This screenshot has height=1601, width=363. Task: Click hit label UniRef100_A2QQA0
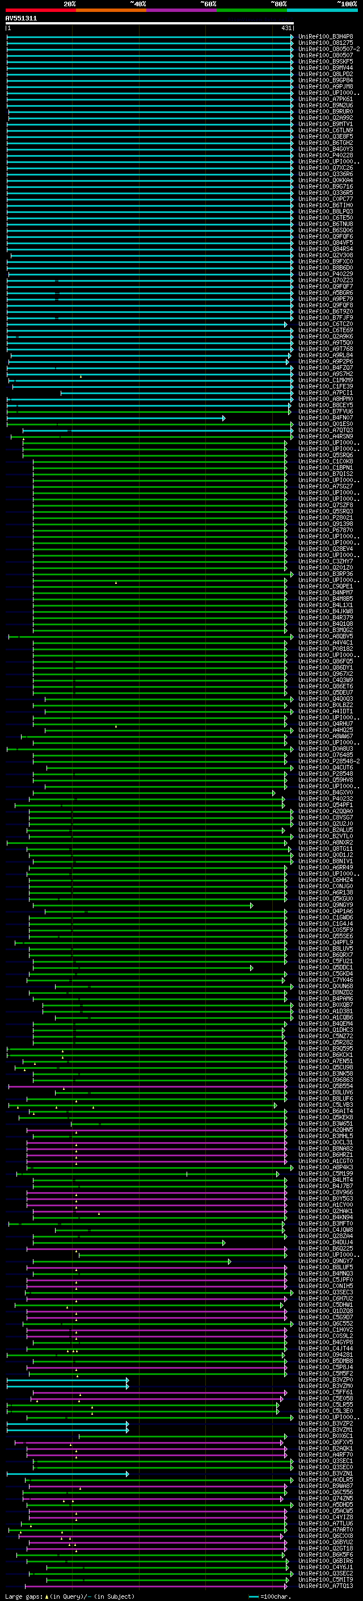coord(326,811)
